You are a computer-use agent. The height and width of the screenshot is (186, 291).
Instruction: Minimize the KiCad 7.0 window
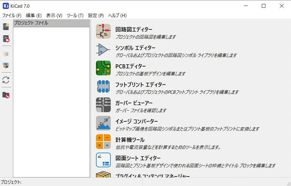(246, 6)
